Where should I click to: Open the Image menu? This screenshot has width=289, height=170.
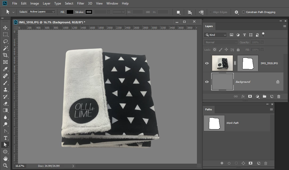35,3
